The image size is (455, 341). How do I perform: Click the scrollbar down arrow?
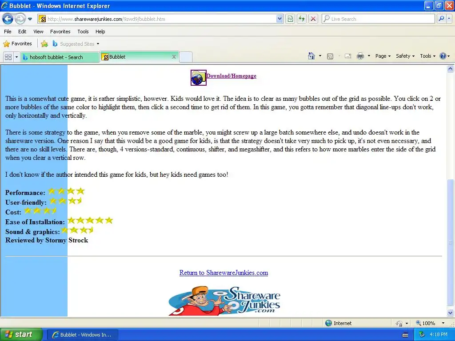point(451,313)
